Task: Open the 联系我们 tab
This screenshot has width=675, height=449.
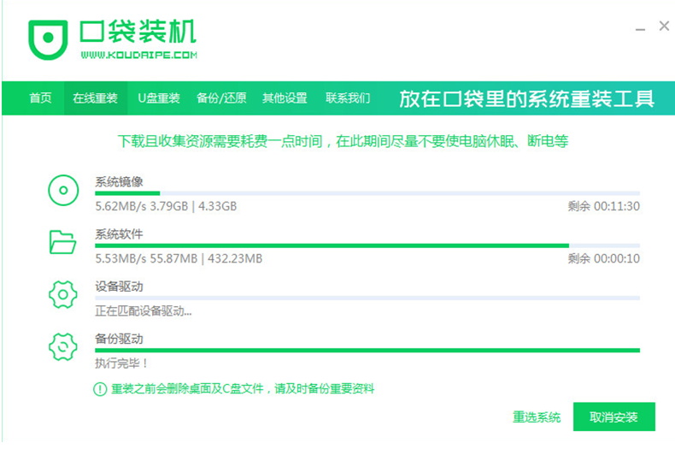Action: [348, 98]
